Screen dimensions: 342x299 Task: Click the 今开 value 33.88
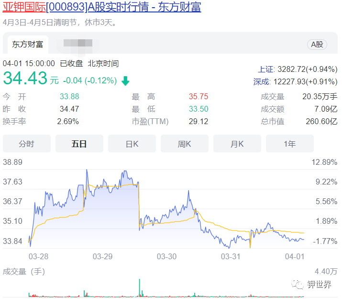69,96
